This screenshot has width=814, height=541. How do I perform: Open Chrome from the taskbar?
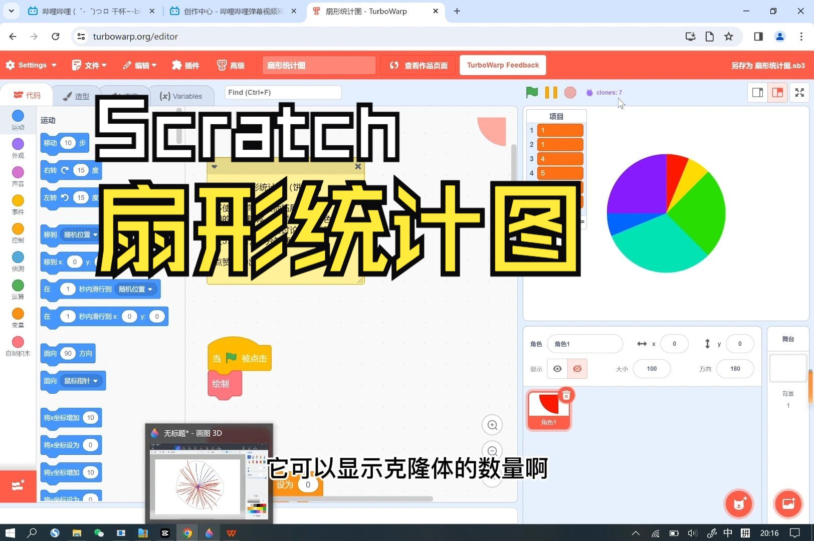click(187, 533)
